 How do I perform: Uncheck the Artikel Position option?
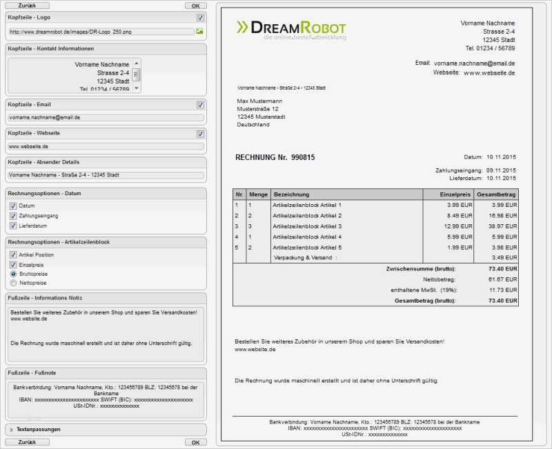pyautogui.click(x=13, y=255)
